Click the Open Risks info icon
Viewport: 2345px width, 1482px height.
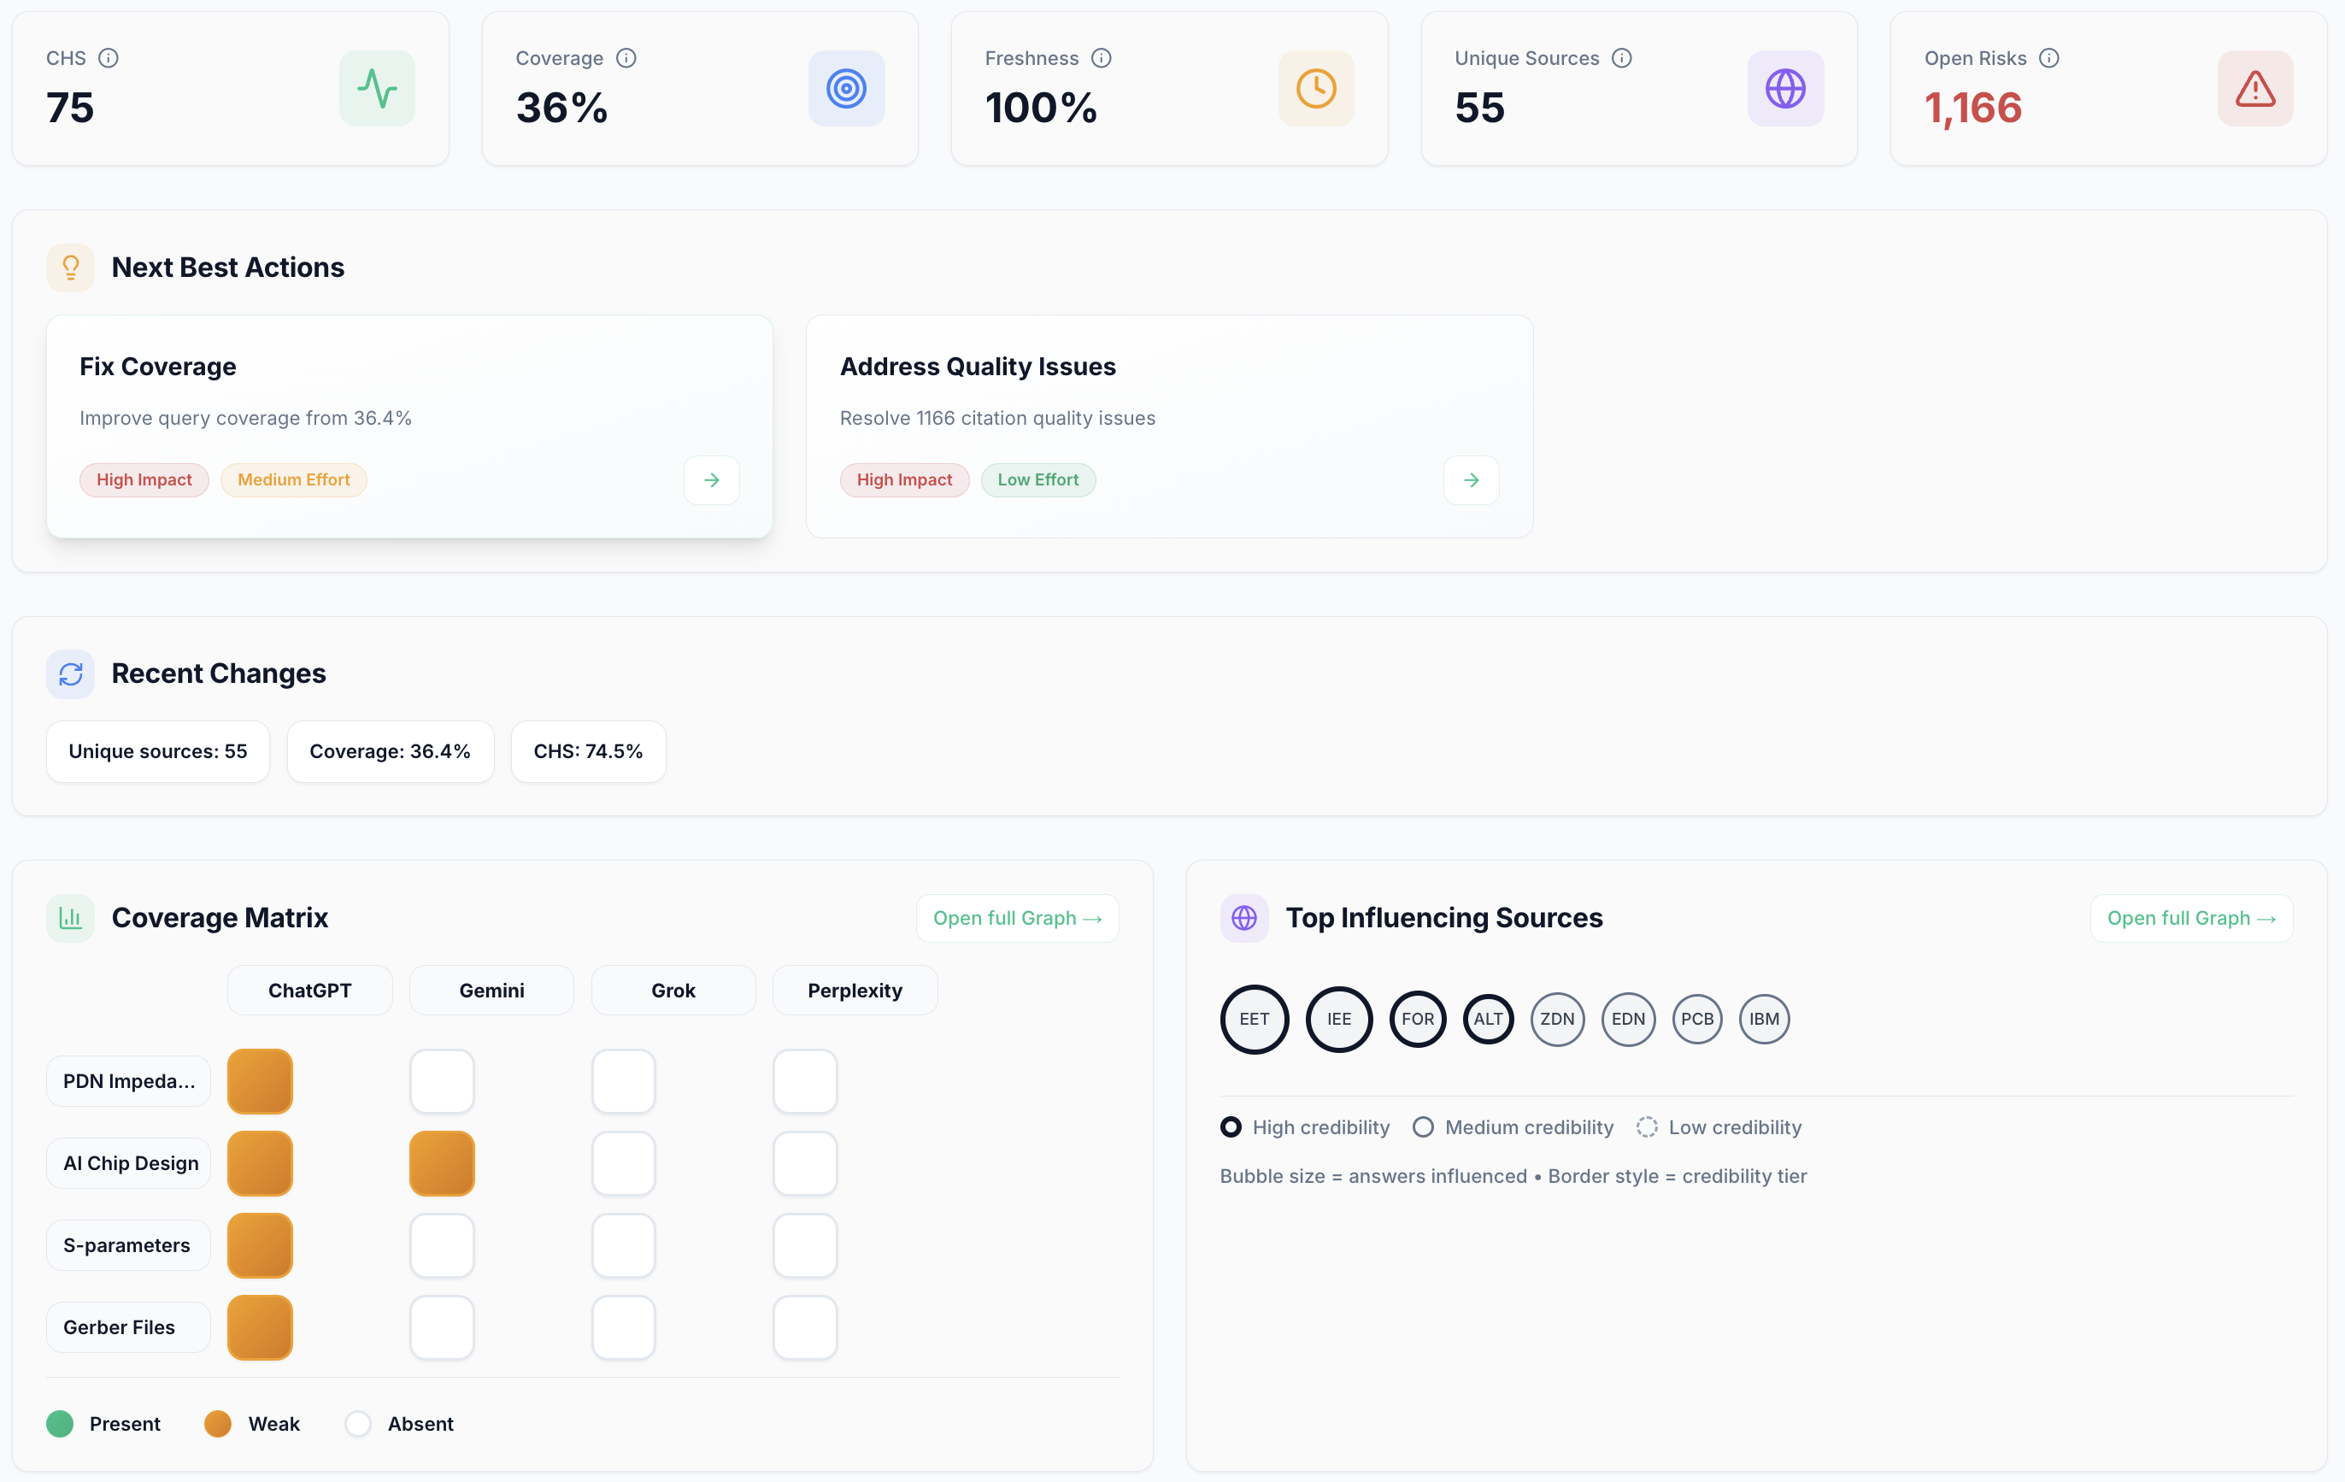(x=2049, y=58)
